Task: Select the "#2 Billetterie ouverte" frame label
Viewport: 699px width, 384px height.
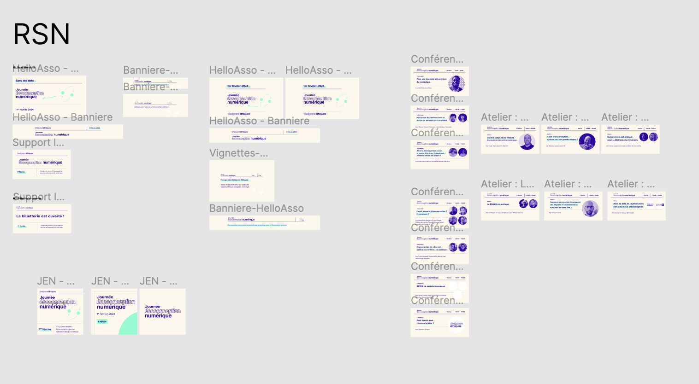Action: [26, 198]
